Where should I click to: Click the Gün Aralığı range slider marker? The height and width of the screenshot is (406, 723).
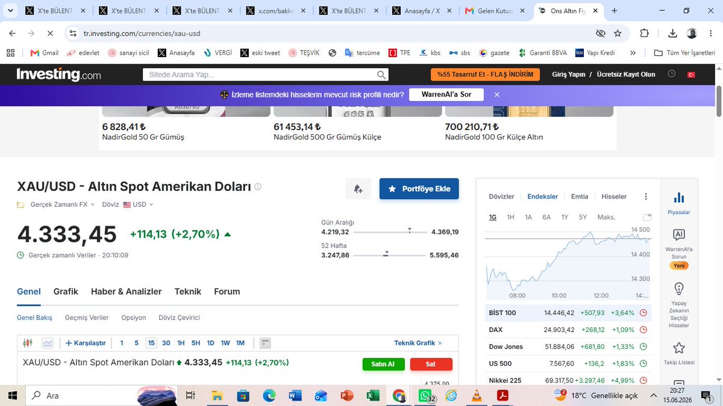409,230
